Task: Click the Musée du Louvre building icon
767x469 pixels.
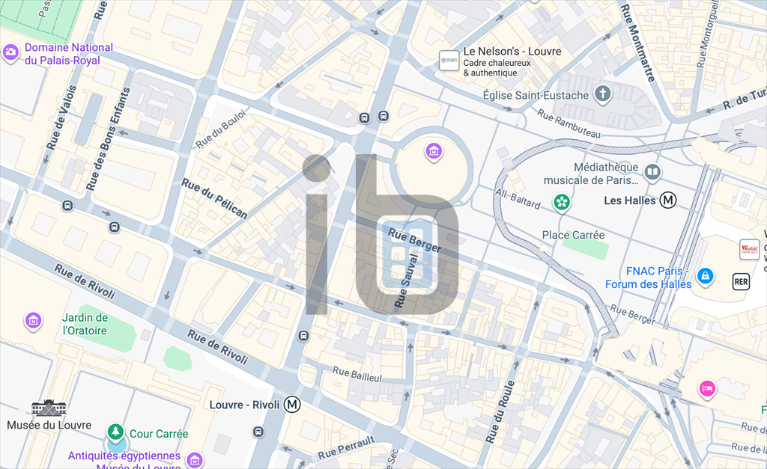Action: [49, 408]
